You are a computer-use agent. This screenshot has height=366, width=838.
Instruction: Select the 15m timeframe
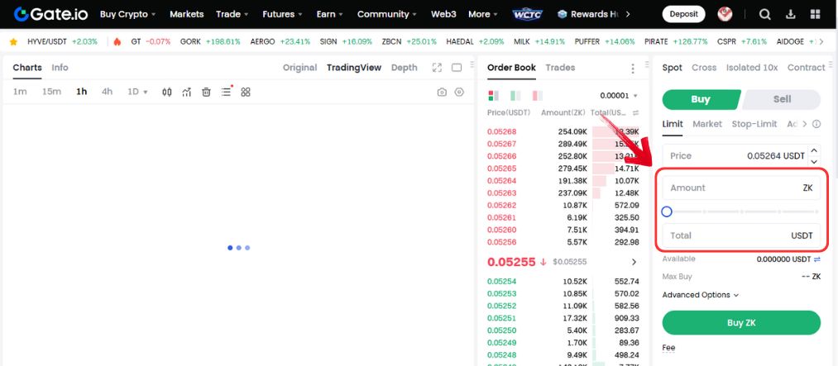51,92
